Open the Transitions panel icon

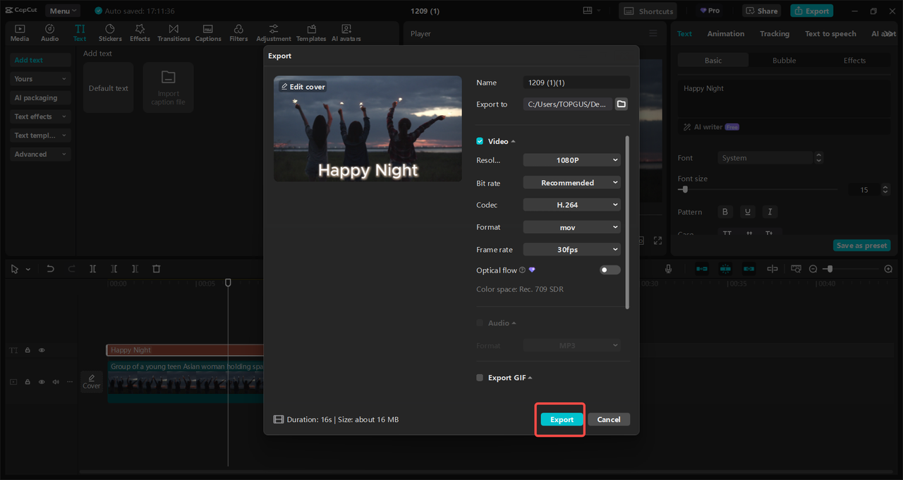tap(174, 32)
